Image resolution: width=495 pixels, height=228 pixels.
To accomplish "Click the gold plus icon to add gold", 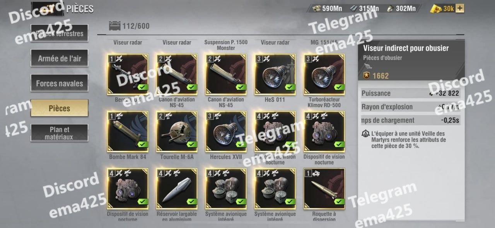I will (x=460, y=8).
